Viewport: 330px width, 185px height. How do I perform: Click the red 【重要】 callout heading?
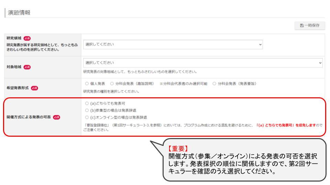[178, 149]
